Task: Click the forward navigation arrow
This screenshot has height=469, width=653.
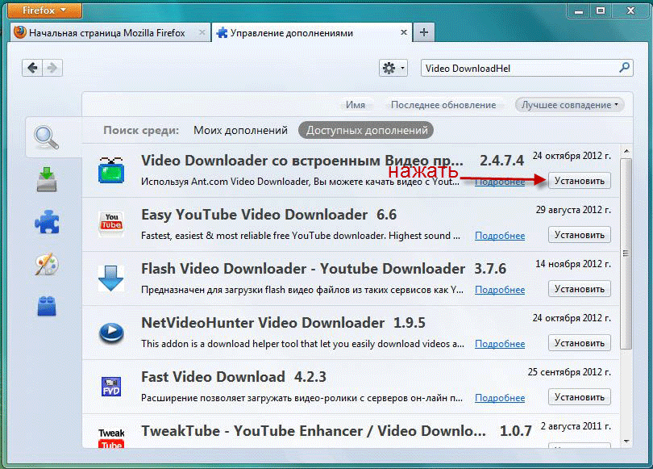Action: tap(52, 68)
